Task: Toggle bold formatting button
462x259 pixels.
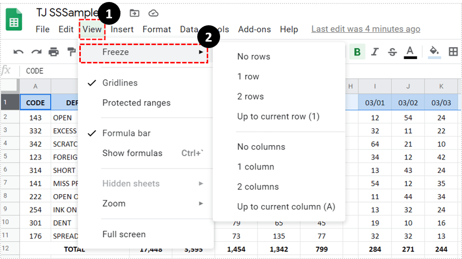Action: (x=357, y=52)
